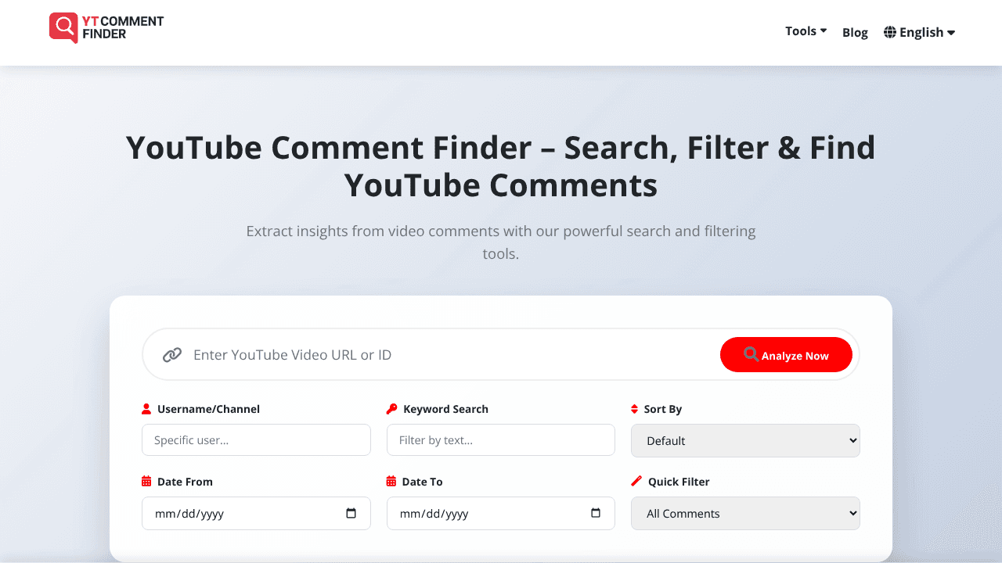Focus the Specific user text field
Viewport: 1002px width, 563px height.
pos(256,440)
